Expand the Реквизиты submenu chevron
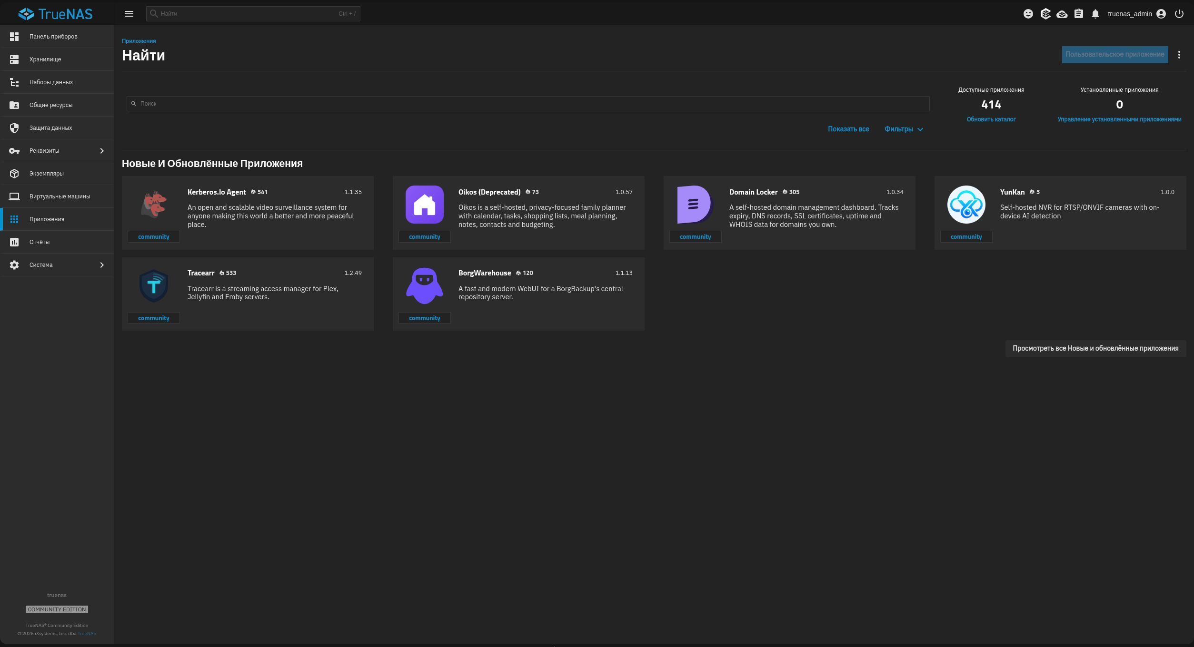1194x647 pixels. point(101,151)
